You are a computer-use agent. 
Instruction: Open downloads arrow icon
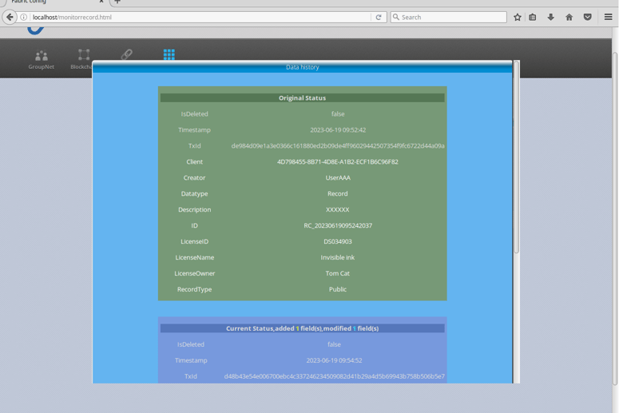click(x=550, y=17)
